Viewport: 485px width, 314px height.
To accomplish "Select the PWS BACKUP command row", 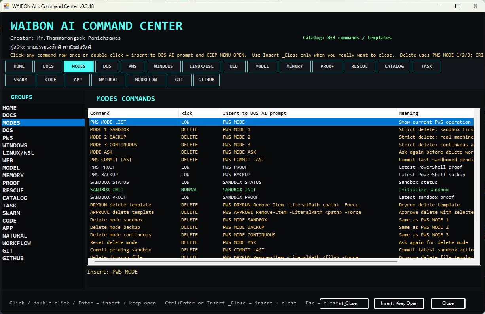I will coord(280,175).
